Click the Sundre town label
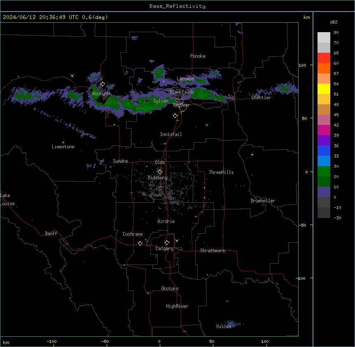This screenshot has height=347, width=355. [120, 161]
